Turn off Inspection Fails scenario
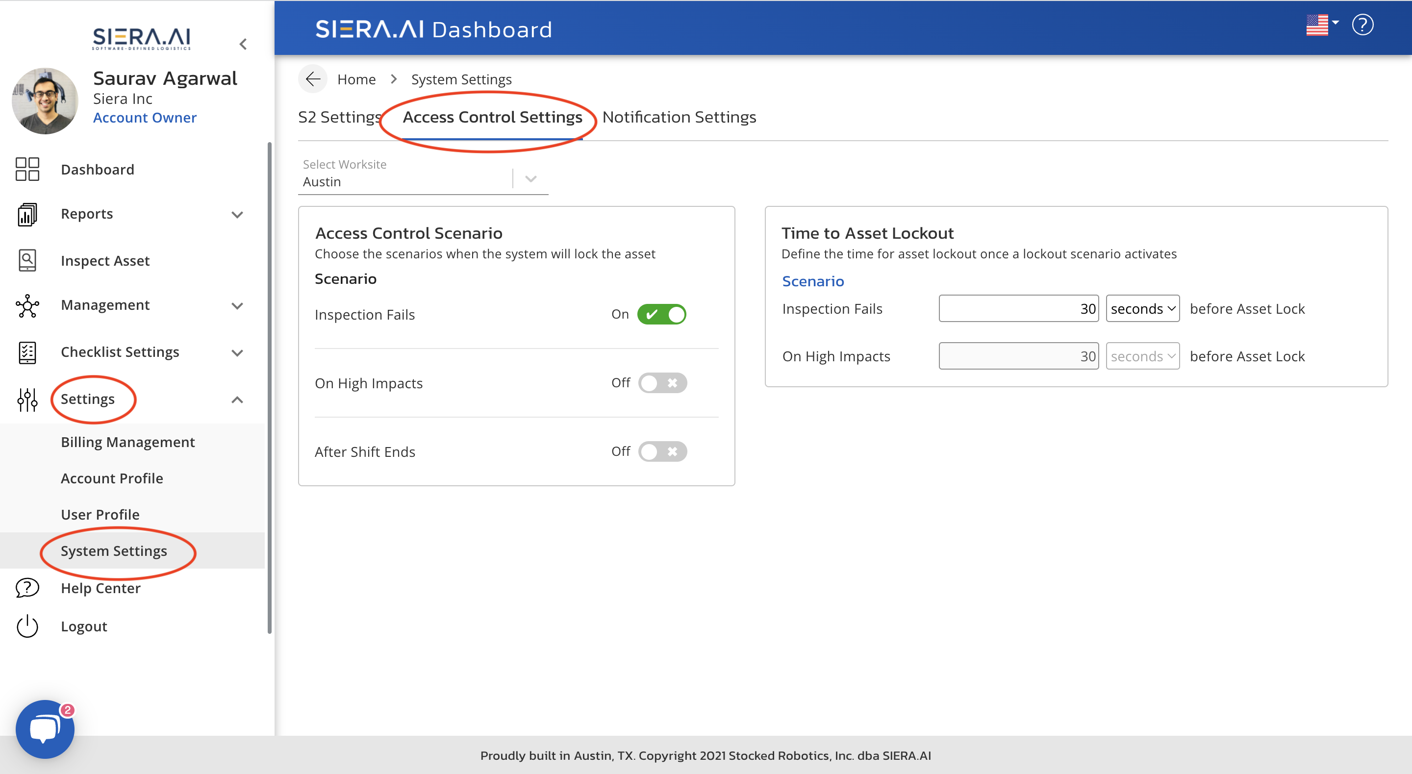Viewport: 1412px width, 774px height. coord(662,314)
